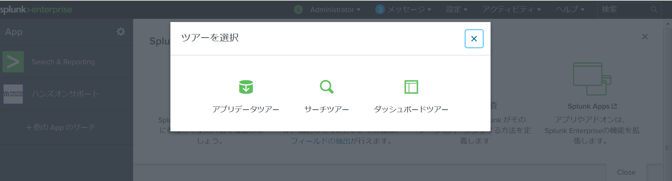Open ハンズオンサポート app label

65,94
